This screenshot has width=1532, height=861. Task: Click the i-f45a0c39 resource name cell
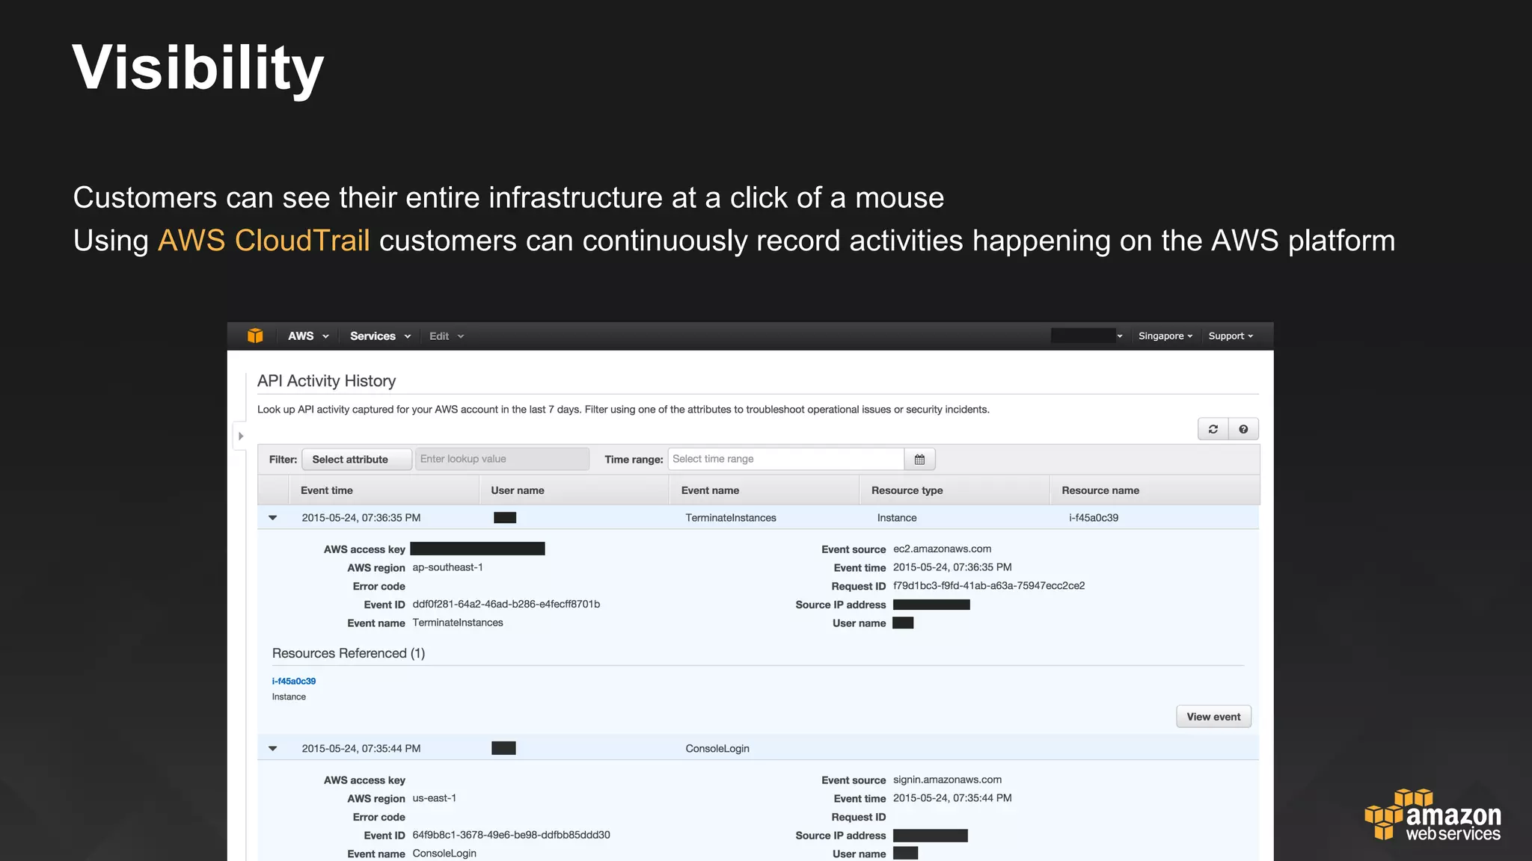point(1094,518)
